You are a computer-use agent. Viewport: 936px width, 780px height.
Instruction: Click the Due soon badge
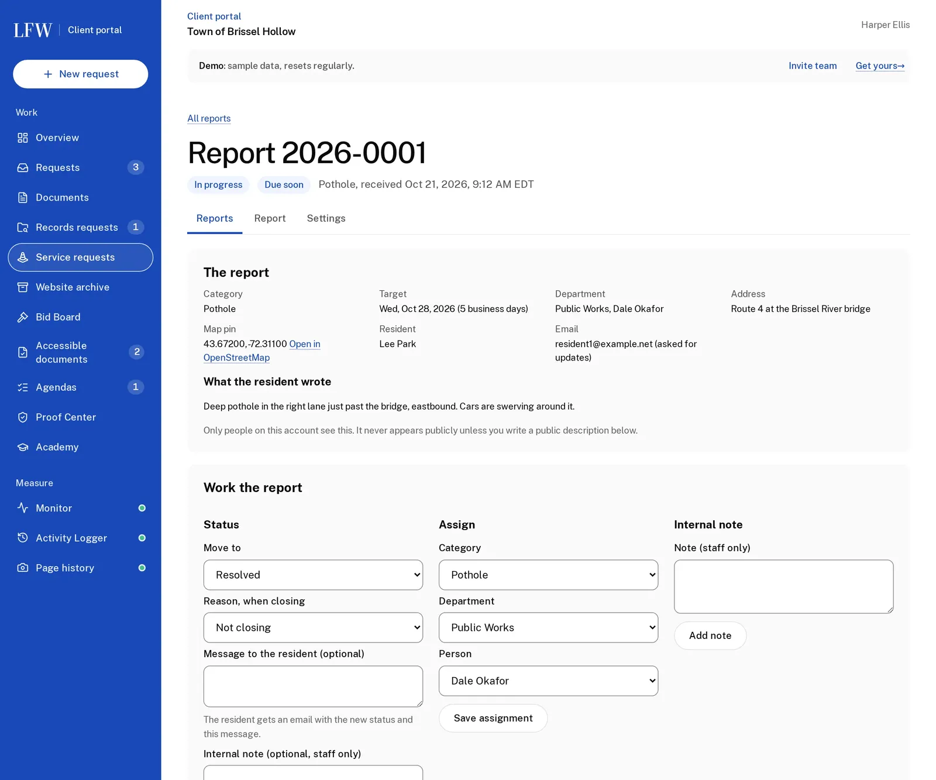[284, 185]
